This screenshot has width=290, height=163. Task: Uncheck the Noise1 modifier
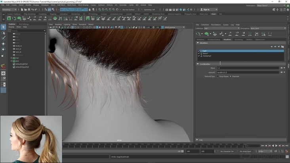[199, 53]
